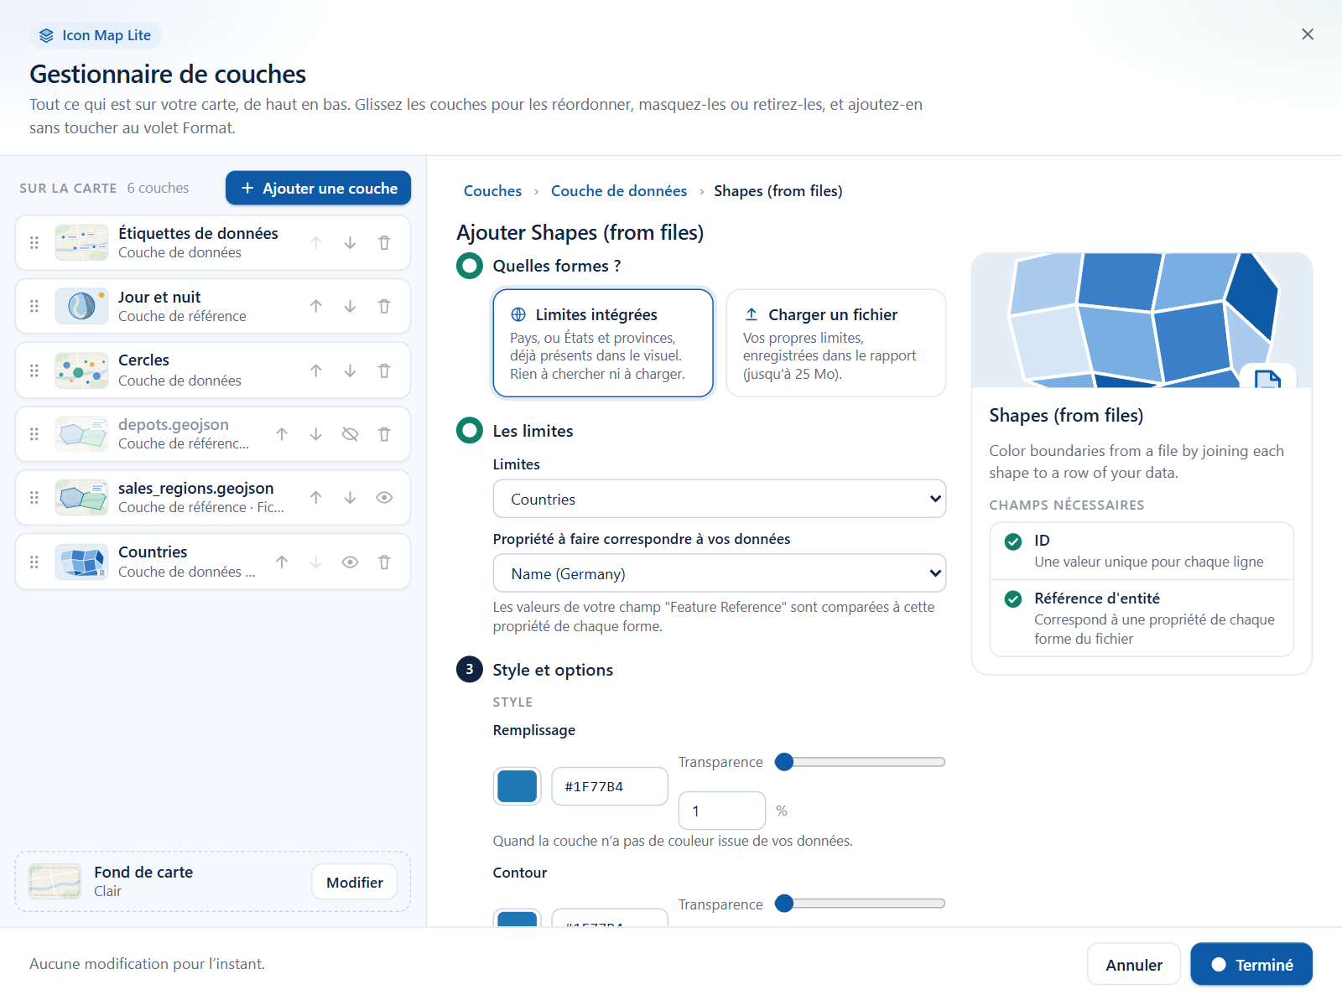Move depots.geojson layer up
Screen dimensions: 1342x1000
click(x=282, y=434)
